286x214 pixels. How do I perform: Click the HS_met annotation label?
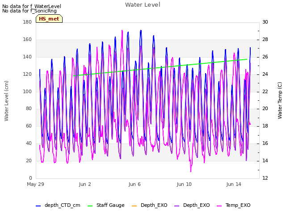(x=49, y=19)
